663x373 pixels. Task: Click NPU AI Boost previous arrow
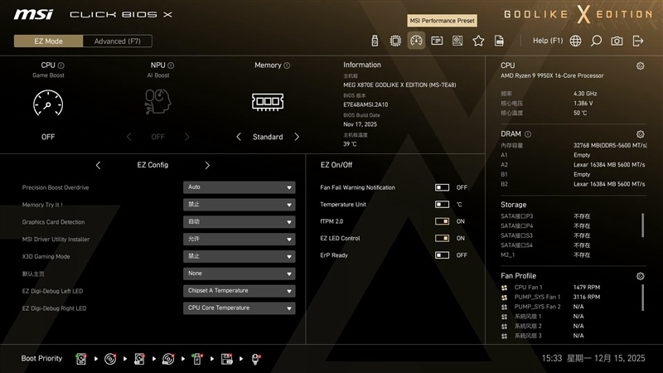128,137
